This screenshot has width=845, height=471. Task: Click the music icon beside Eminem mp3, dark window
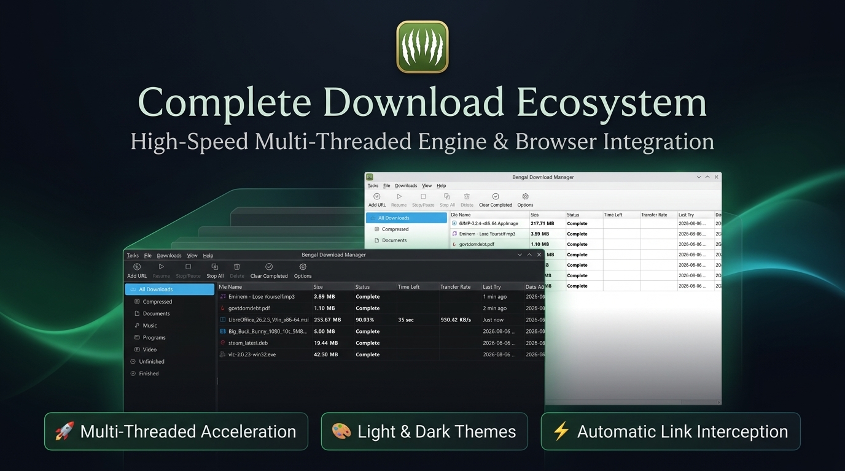coord(223,297)
